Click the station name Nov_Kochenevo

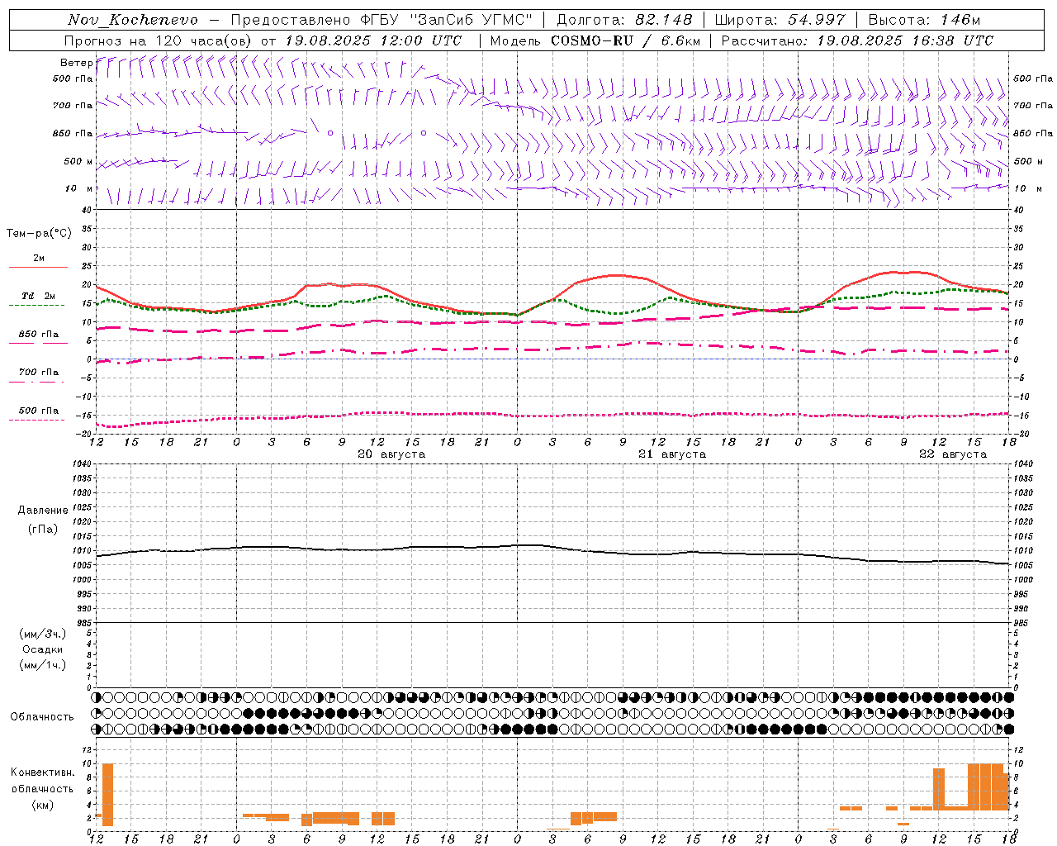(133, 20)
